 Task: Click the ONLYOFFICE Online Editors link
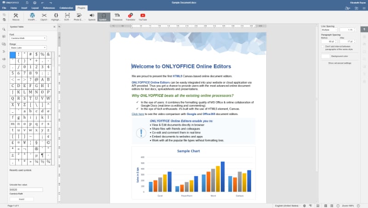pyautogui.click(x=151, y=82)
